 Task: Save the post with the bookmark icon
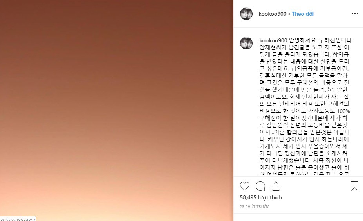point(354,186)
